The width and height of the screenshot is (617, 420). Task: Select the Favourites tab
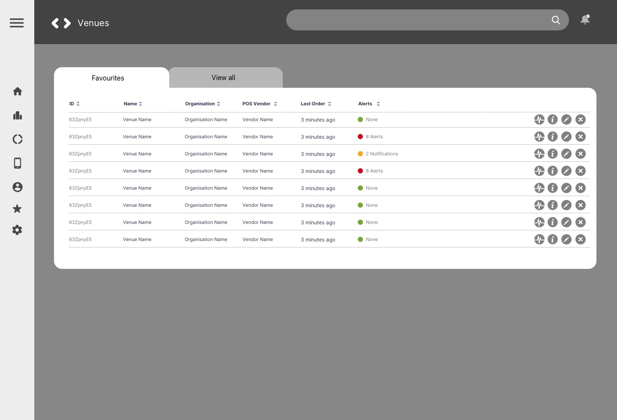coord(108,78)
